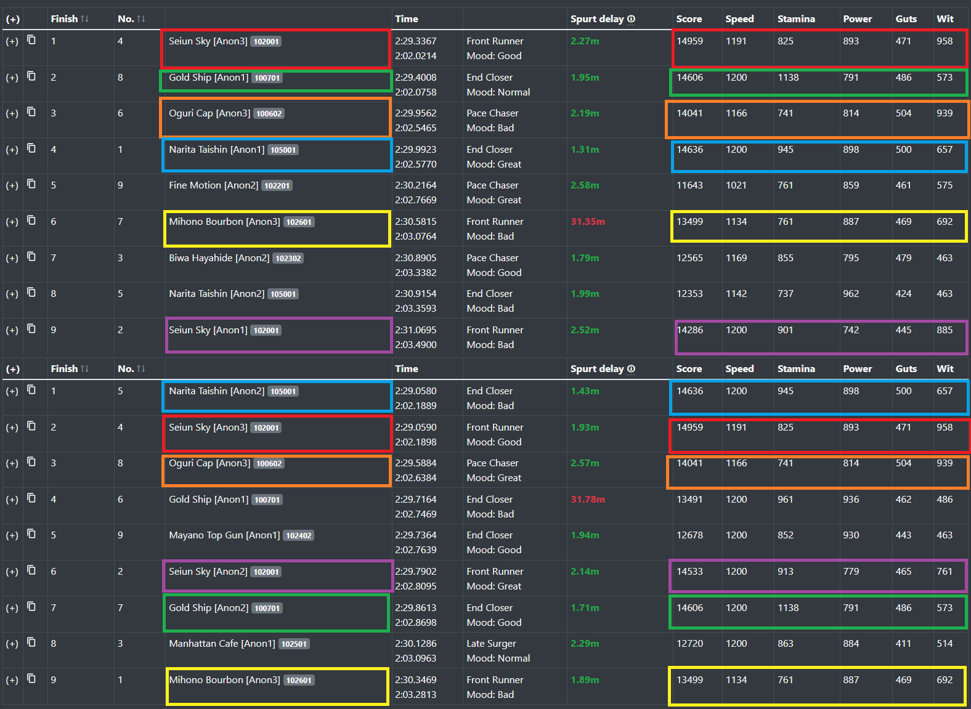Click the Score header in top table

[689, 19]
